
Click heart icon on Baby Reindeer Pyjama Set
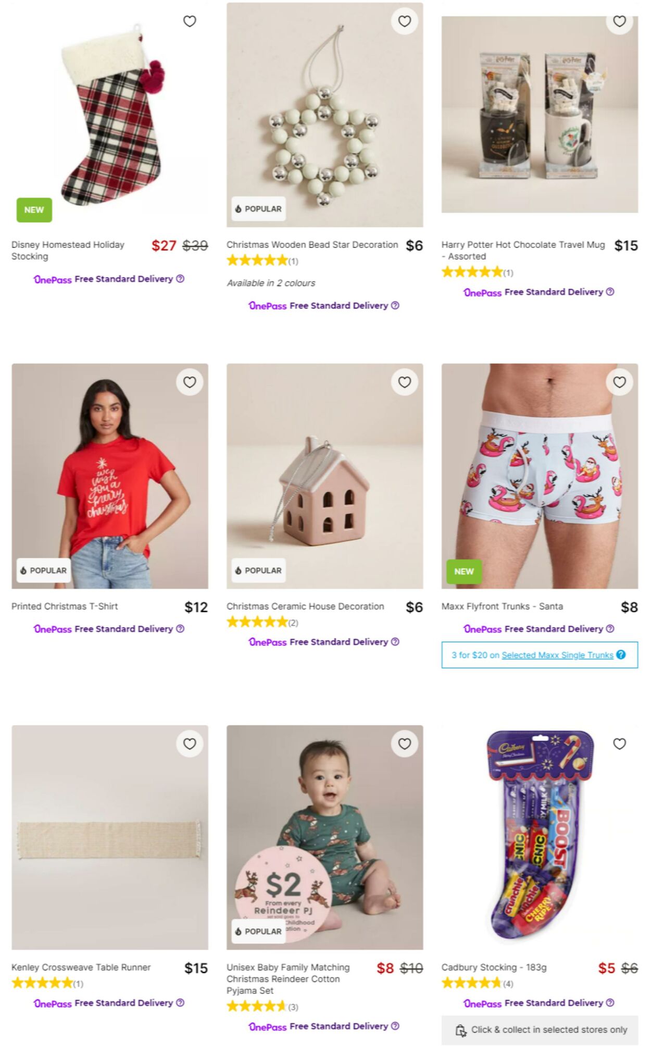click(x=405, y=744)
